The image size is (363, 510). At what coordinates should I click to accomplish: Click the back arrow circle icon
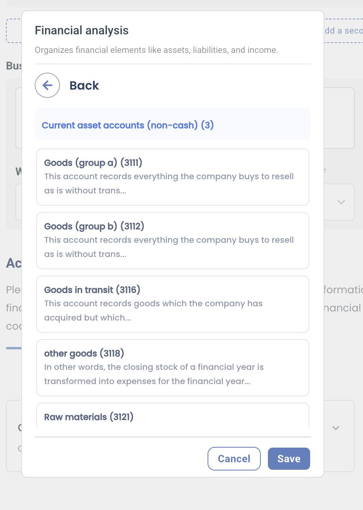pyautogui.click(x=47, y=85)
